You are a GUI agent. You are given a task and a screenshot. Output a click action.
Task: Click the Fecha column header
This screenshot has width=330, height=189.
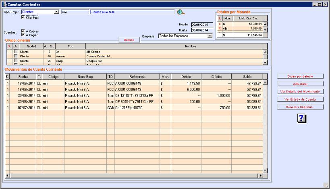pos(23,77)
